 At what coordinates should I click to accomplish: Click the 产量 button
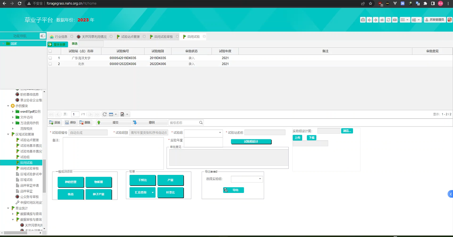coord(170,180)
